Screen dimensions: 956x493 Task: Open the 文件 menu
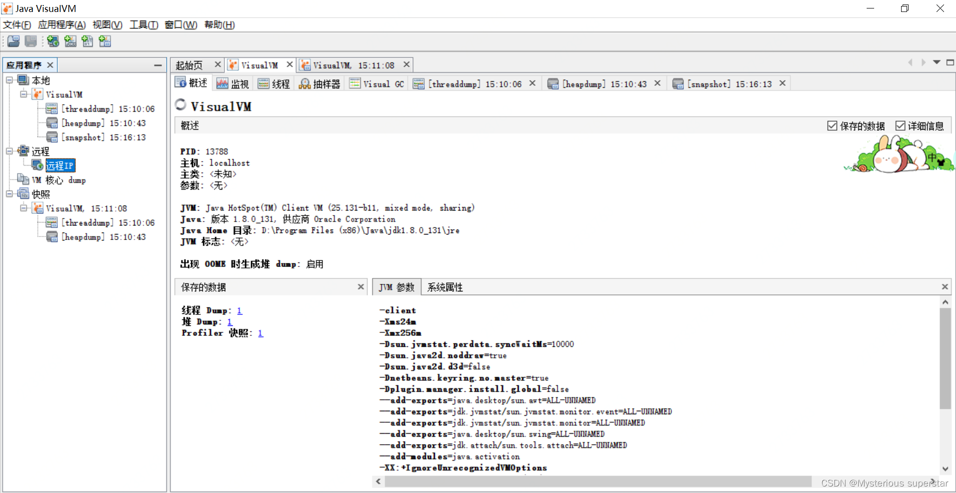pyautogui.click(x=17, y=25)
